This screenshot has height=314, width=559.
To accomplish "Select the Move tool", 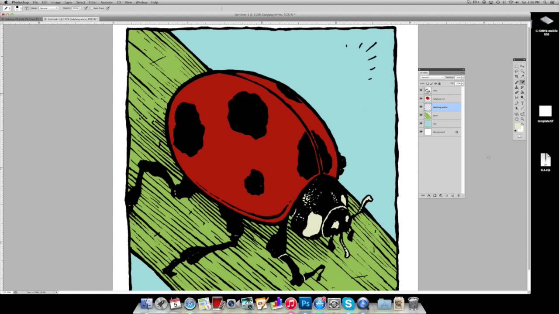I will (x=522, y=66).
